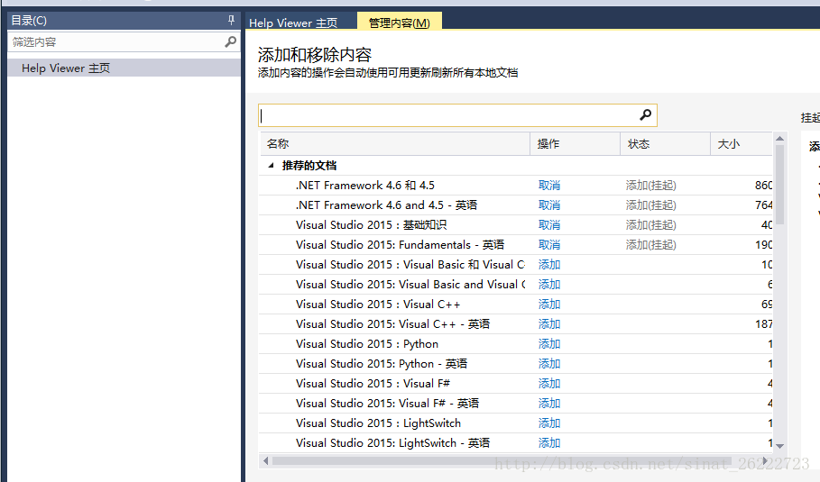820x482 pixels.
Task: Cancel .NET Framework 4.6 和 4.5 addition
Action: (x=549, y=186)
